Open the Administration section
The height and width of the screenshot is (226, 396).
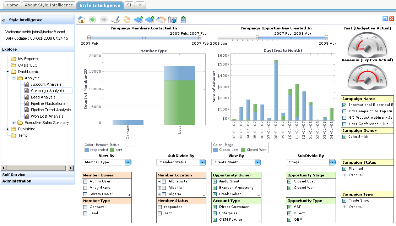(x=17, y=181)
